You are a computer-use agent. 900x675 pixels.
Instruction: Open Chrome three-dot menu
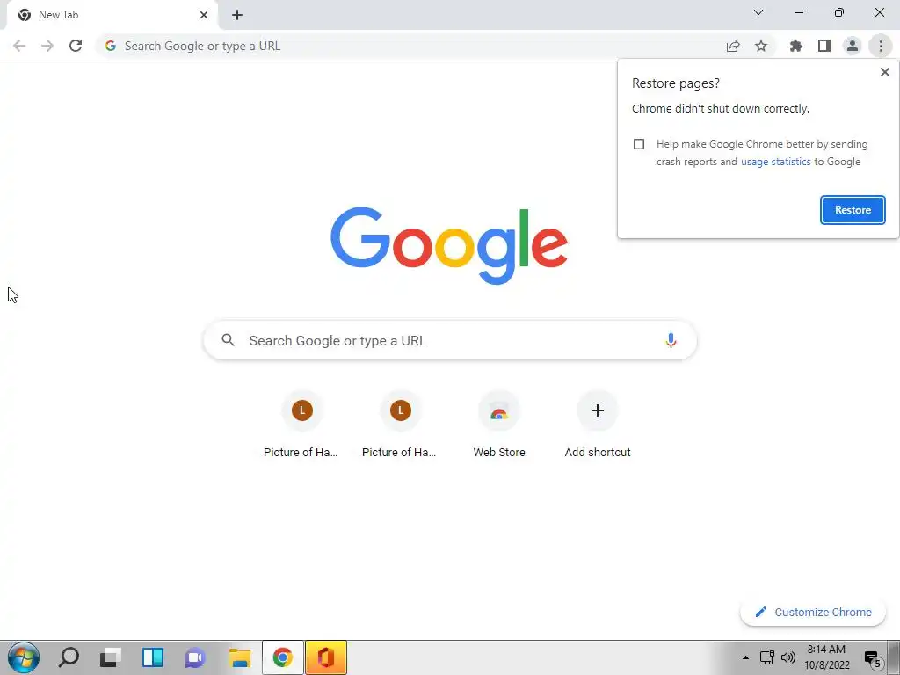point(881,46)
